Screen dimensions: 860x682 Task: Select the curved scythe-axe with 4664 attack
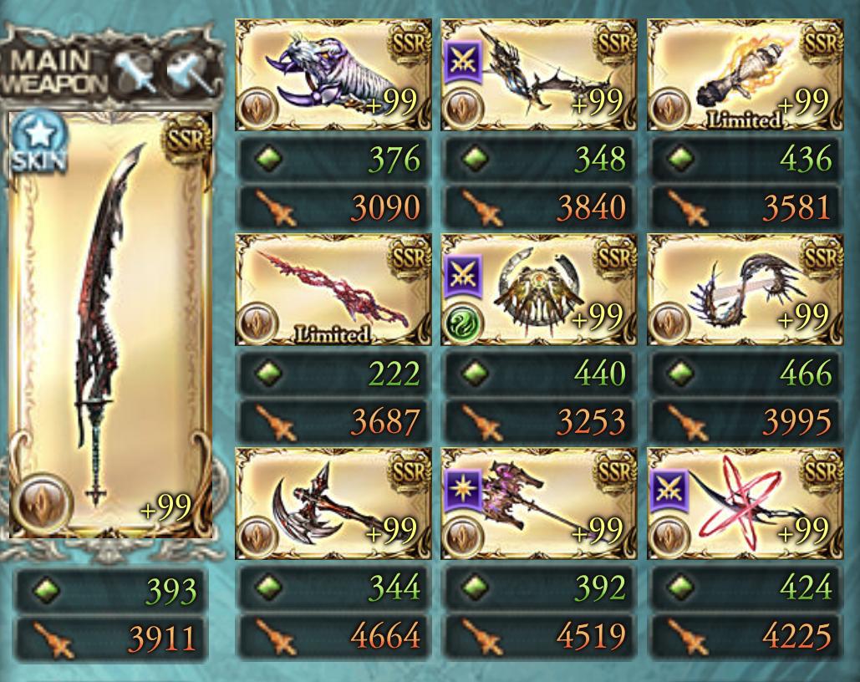point(333,504)
